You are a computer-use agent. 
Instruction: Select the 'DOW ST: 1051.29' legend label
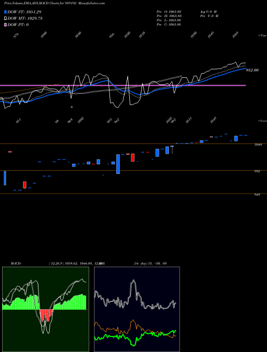24,12
